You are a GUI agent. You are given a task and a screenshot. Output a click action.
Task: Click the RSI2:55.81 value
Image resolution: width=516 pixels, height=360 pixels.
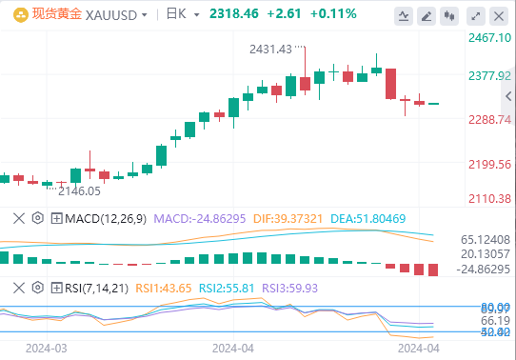tap(227, 289)
